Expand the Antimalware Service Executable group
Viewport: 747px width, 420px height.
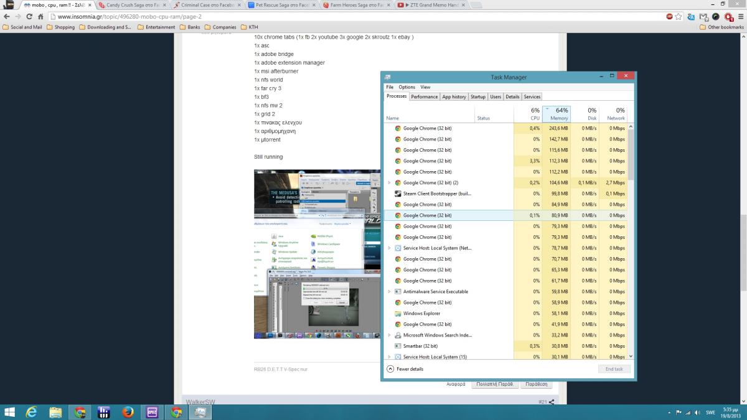(x=389, y=291)
